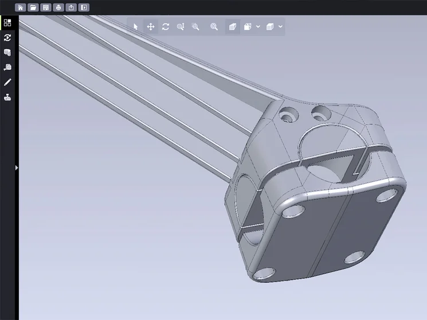Activate the pan move tool
The image size is (427, 320).
(151, 27)
